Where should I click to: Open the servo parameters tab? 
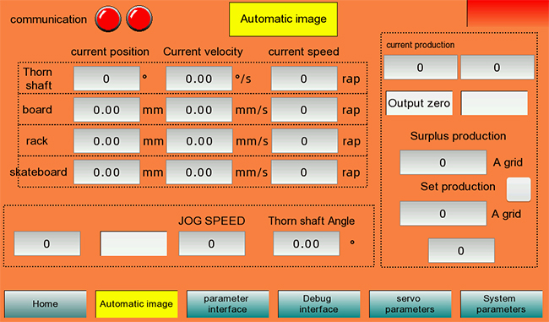410,303
